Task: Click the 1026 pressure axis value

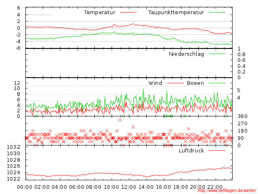Action: click(x=13, y=166)
